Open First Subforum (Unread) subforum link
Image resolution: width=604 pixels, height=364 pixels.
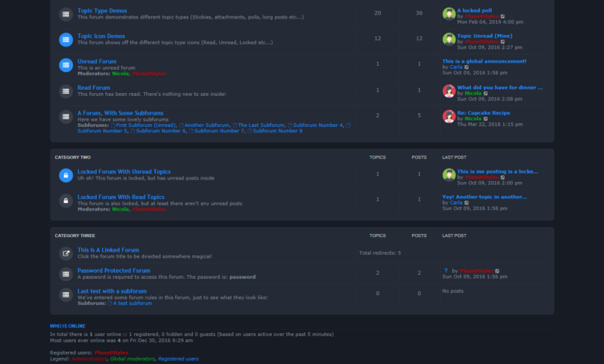[143, 125]
